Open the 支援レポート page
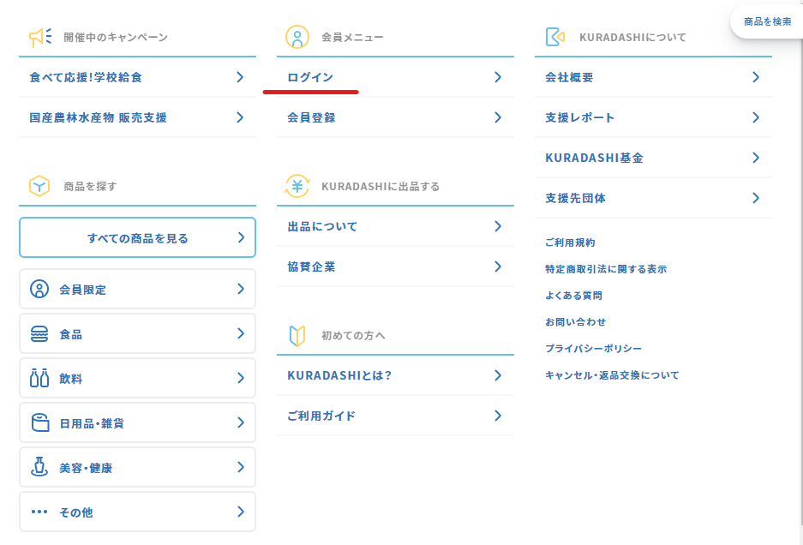 click(x=654, y=117)
